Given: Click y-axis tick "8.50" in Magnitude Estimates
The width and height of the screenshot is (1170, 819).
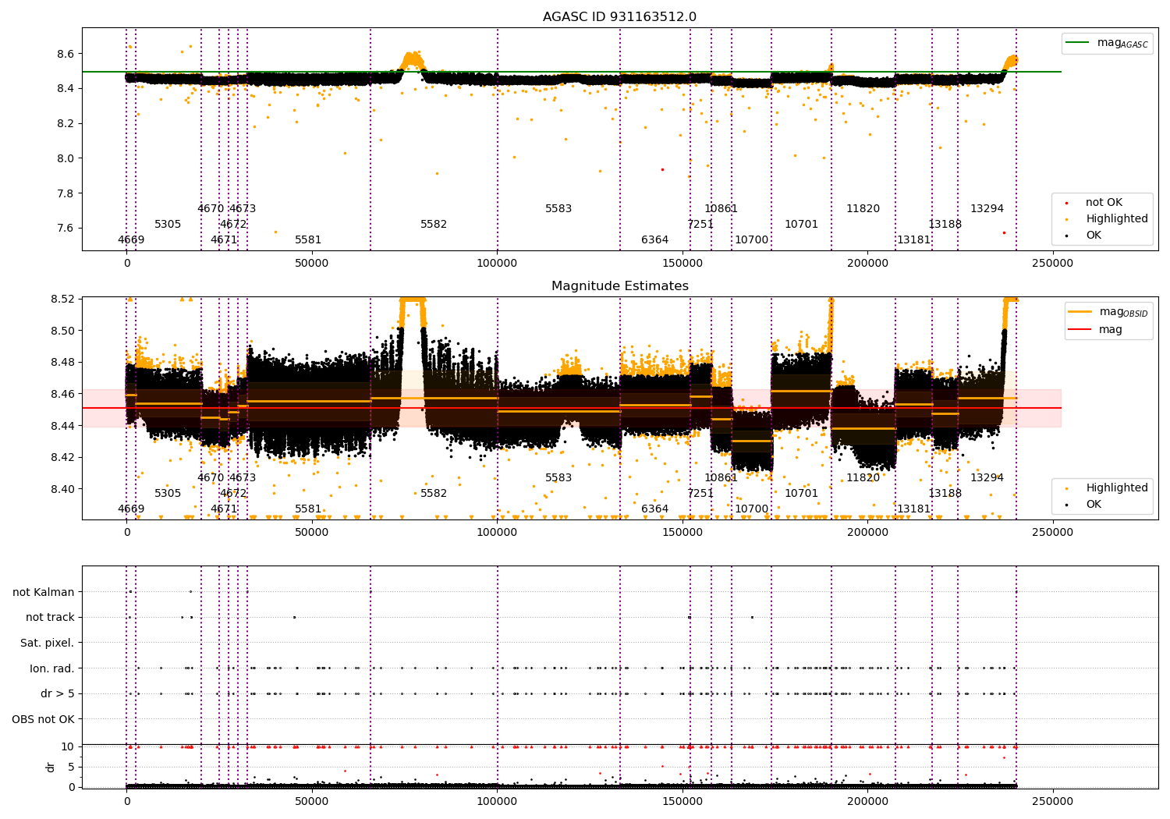Looking at the screenshot, I should pyautogui.click(x=62, y=331).
